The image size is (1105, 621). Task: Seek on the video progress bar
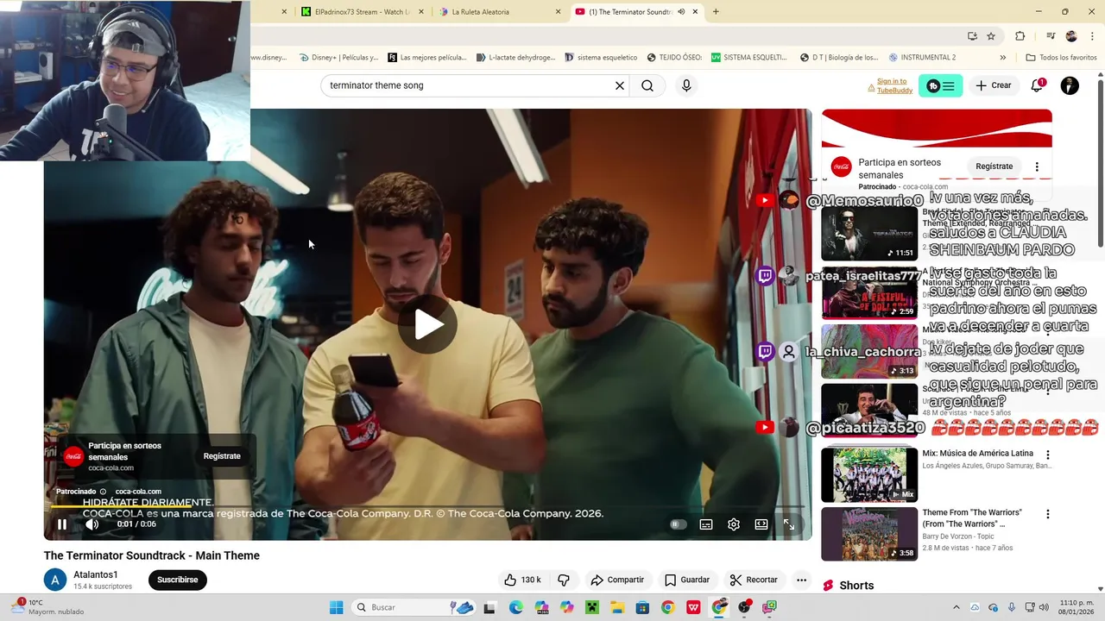click(428, 507)
